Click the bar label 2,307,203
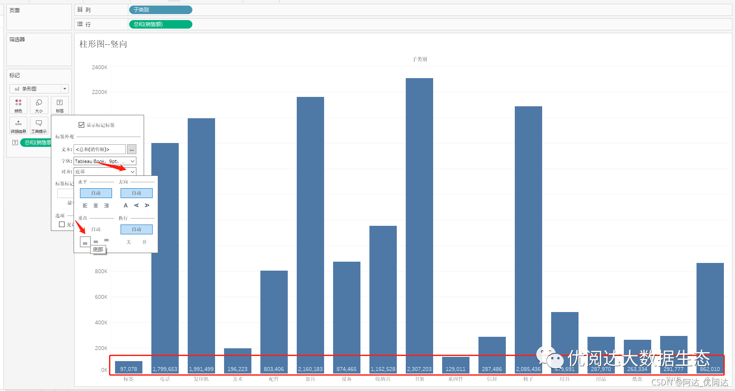Screen dimensions: 735x391 tap(419, 369)
